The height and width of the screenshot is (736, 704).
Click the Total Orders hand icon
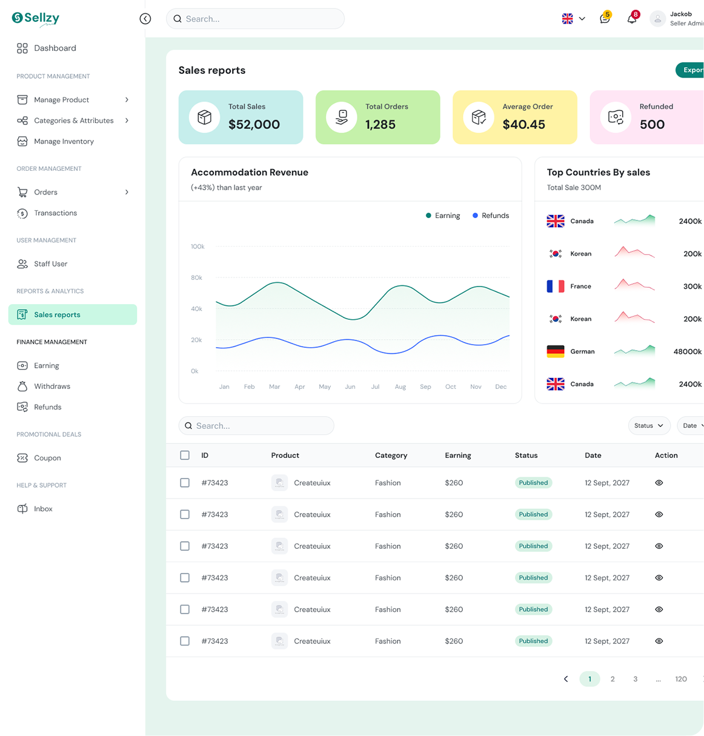tap(342, 118)
